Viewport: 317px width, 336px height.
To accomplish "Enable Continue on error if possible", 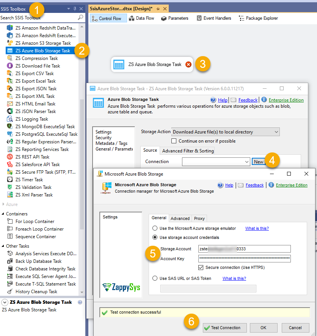I will coord(174,141).
